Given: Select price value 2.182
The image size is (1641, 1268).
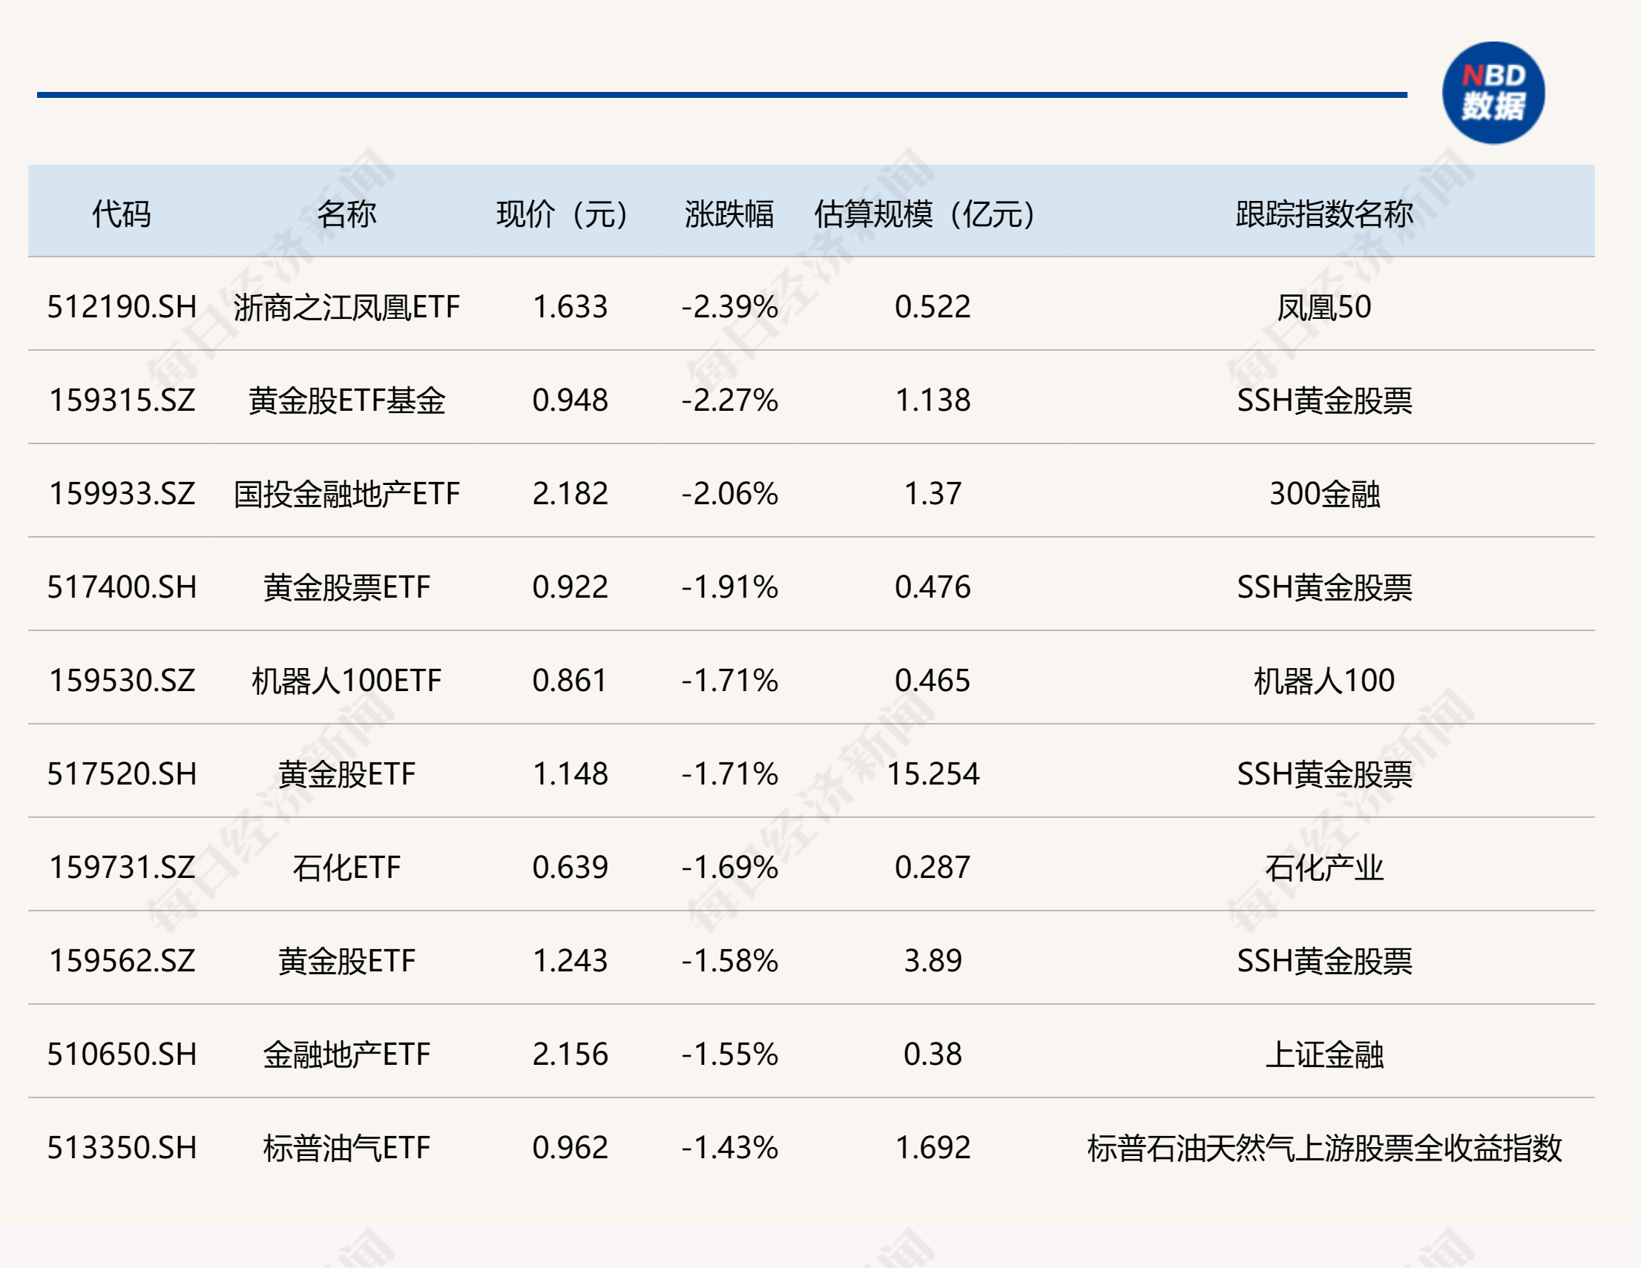Looking at the screenshot, I should 570,494.
